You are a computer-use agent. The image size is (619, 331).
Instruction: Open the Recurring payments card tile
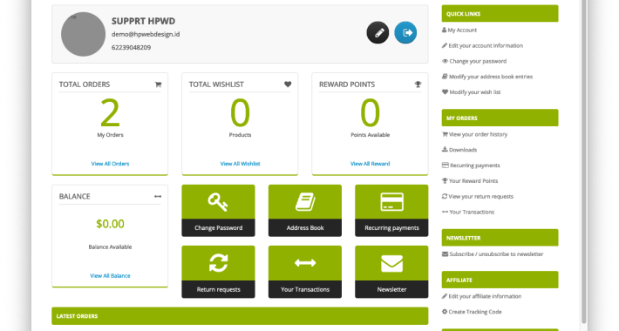(x=391, y=211)
